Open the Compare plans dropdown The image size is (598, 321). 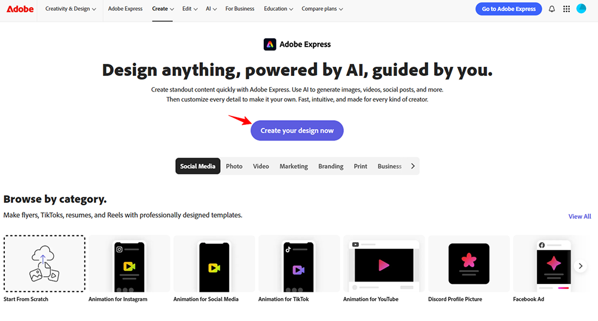[x=323, y=9]
